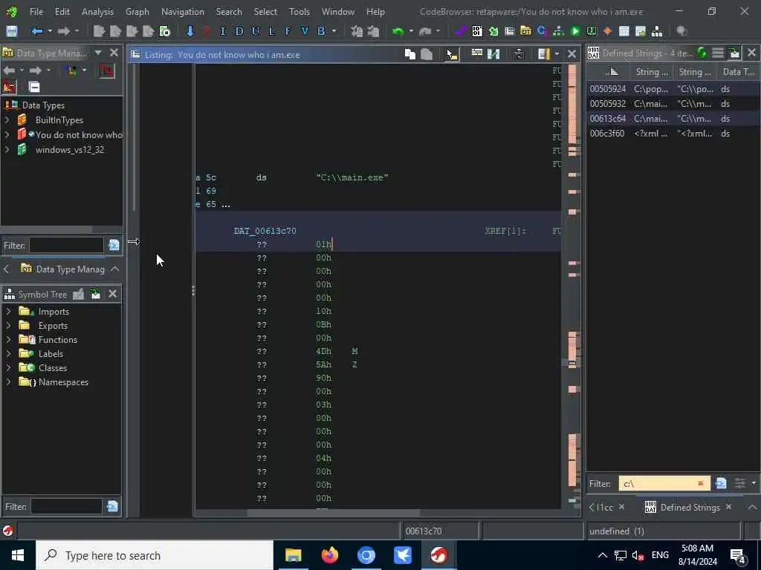Expand the windows_vs12_32 archive node
The width and height of the screenshot is (761, 570).
(7, 150)
